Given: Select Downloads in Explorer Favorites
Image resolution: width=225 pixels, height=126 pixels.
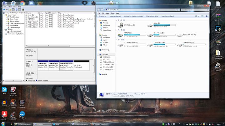Looking at the screenshot, I should [x=105, y=25].
